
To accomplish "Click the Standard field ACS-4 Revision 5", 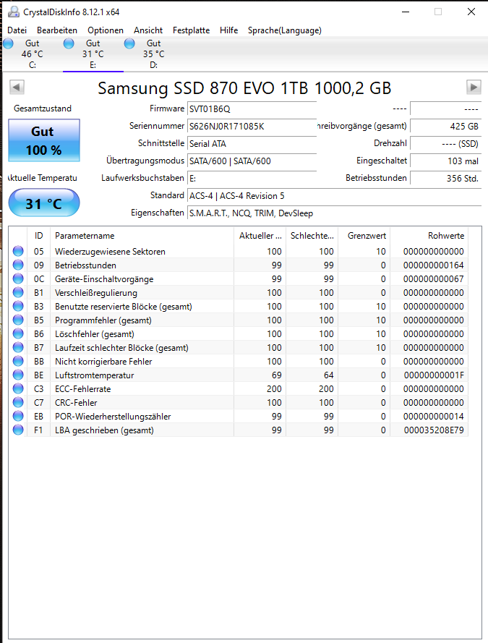I will (x=334, y=195).
